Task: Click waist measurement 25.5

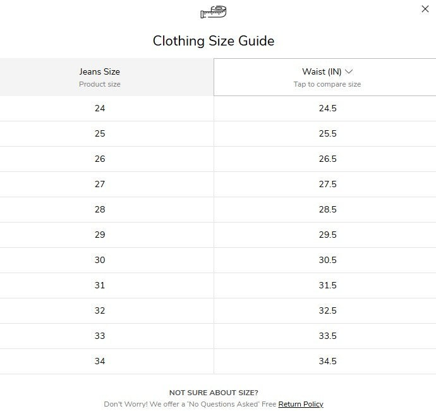Action: [x=327, y=133]
